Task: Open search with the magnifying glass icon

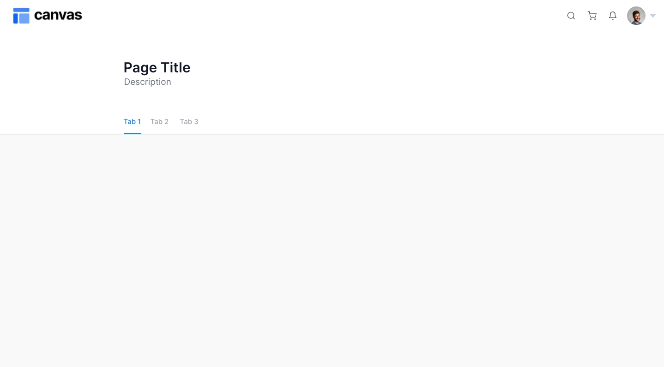Action: click(x=571, y=16)
